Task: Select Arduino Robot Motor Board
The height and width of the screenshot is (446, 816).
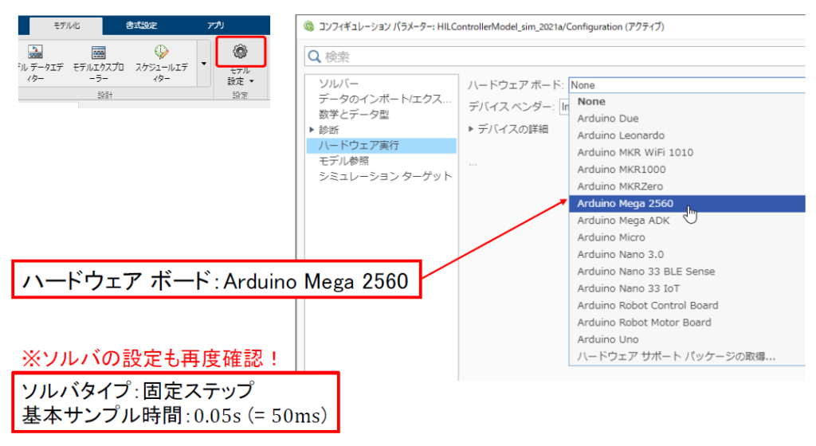Action: [x=687, y=323]
